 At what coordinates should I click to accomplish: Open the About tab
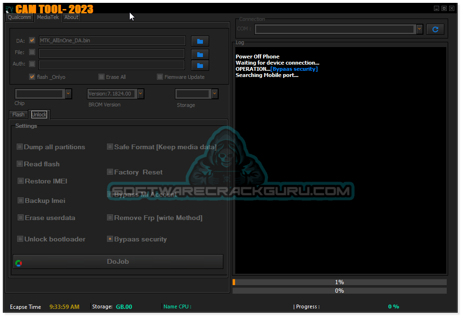[71, 17]
